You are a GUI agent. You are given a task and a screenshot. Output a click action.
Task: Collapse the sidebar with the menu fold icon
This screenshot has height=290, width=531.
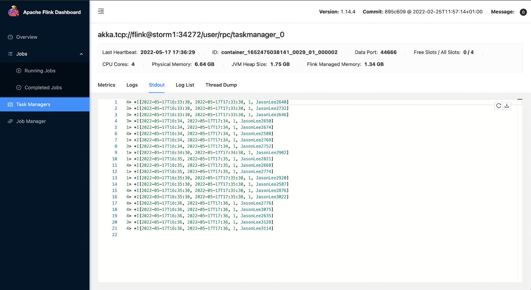click(x=101, y=11)
